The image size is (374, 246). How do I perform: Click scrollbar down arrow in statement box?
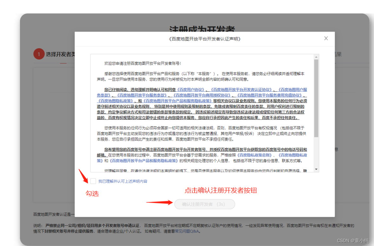(316, 169)
